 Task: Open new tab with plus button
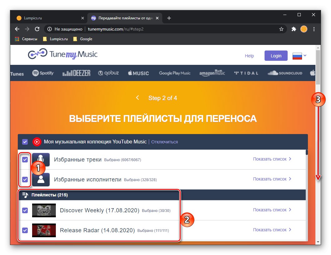[169, 18]
